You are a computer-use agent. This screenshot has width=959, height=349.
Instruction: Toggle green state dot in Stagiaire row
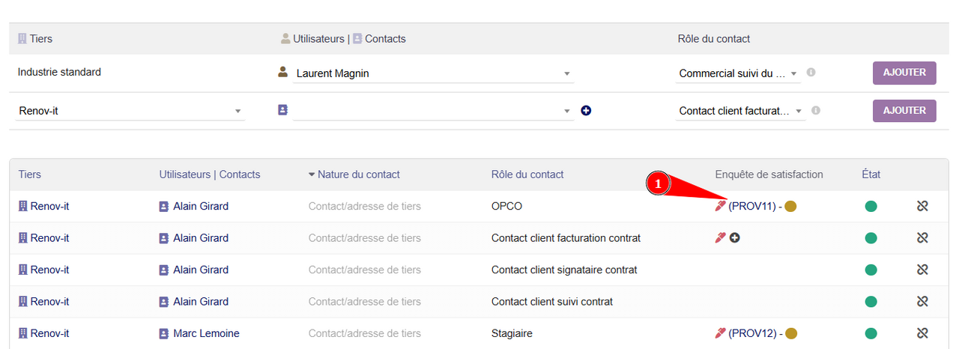871,333
